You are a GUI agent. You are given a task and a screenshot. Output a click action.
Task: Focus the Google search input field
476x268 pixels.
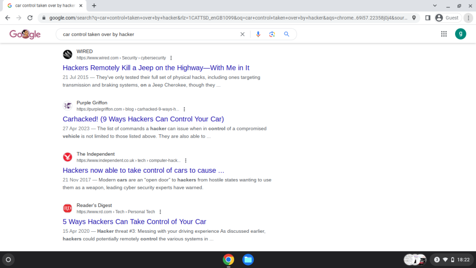[149, 34]
